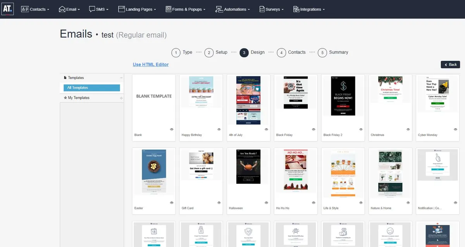Viewport: 465px width, 247px height.
Task: Click the Templates sidebar header
Action: coord(92,78)
